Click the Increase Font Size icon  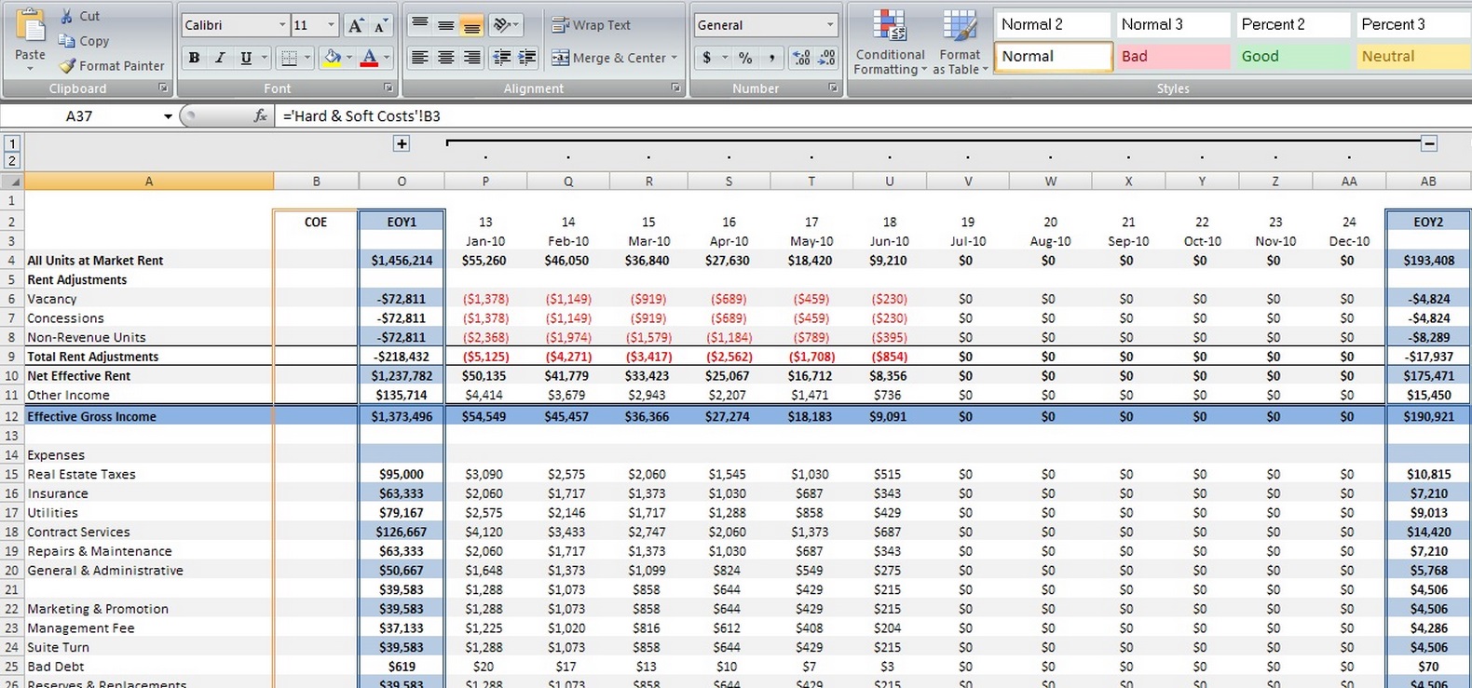tap(356, 26)
